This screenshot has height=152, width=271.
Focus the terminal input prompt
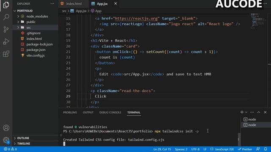[64, 144]
